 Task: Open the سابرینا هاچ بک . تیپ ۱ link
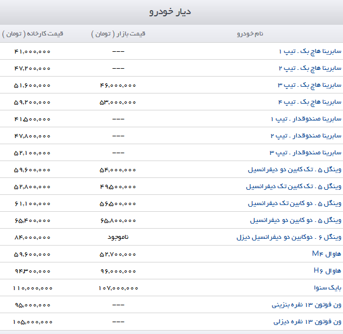pos(310,52)
